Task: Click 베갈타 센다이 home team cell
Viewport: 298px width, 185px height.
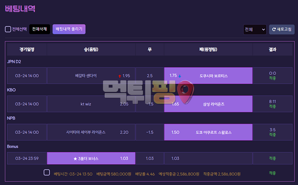Action: 91,76
